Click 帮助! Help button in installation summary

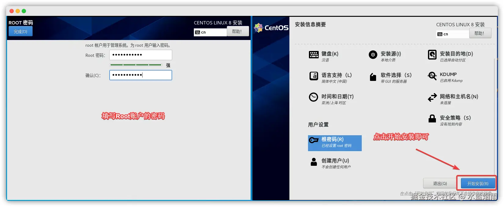point(480,33)
